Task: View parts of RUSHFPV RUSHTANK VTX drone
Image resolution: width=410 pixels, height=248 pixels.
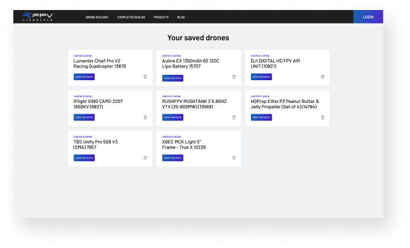Action: pyautogui.click(x=172, y=118)
